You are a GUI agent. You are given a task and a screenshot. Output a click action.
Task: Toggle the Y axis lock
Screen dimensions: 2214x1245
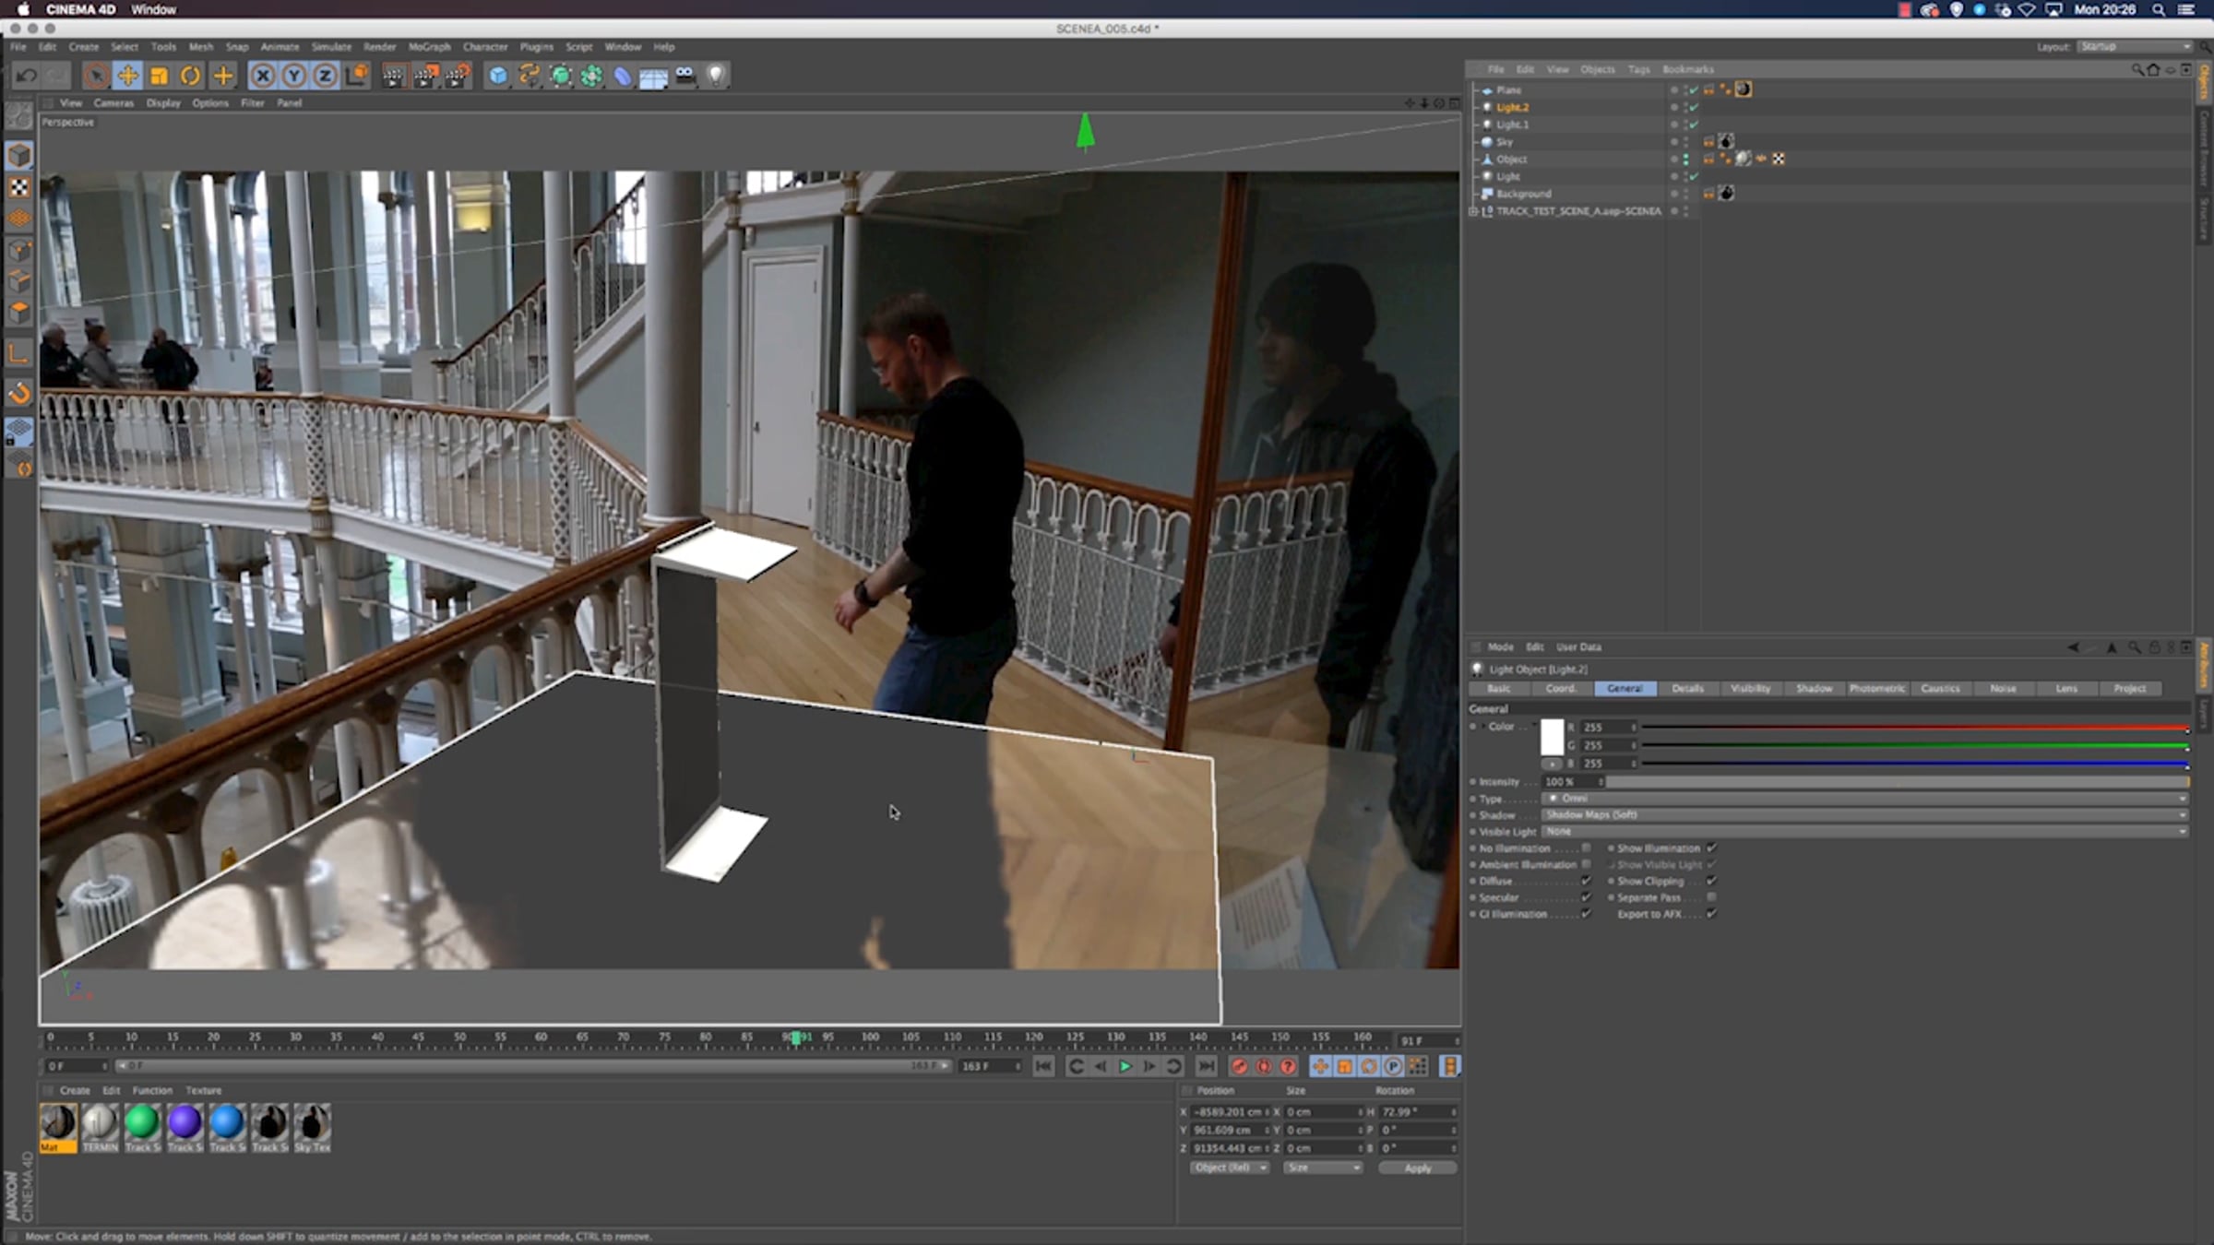click(x=293, y=76)
